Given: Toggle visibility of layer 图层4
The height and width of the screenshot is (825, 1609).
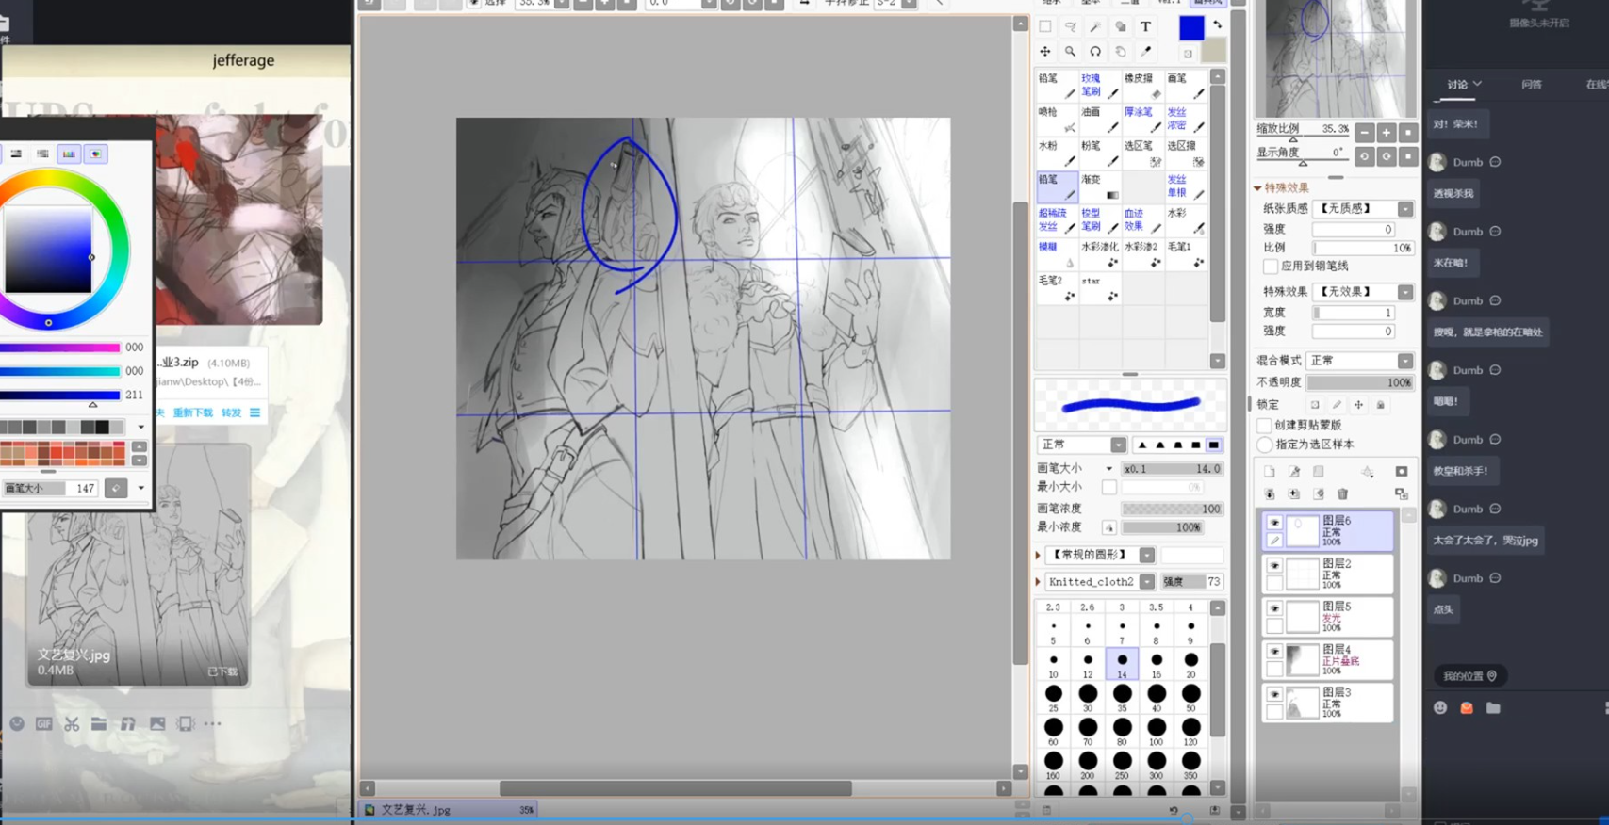Looking at the screenshot, I should pyautogui.click(x=1274, y=652).
